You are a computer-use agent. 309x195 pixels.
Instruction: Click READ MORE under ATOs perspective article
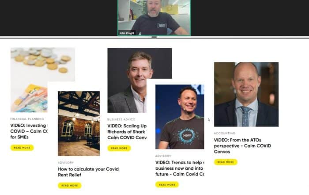pyautogui.click(x=226, y=162)
